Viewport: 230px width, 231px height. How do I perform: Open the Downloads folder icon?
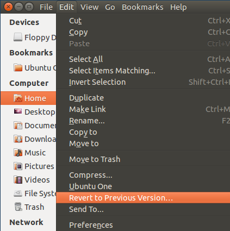(x=18, y=139)
